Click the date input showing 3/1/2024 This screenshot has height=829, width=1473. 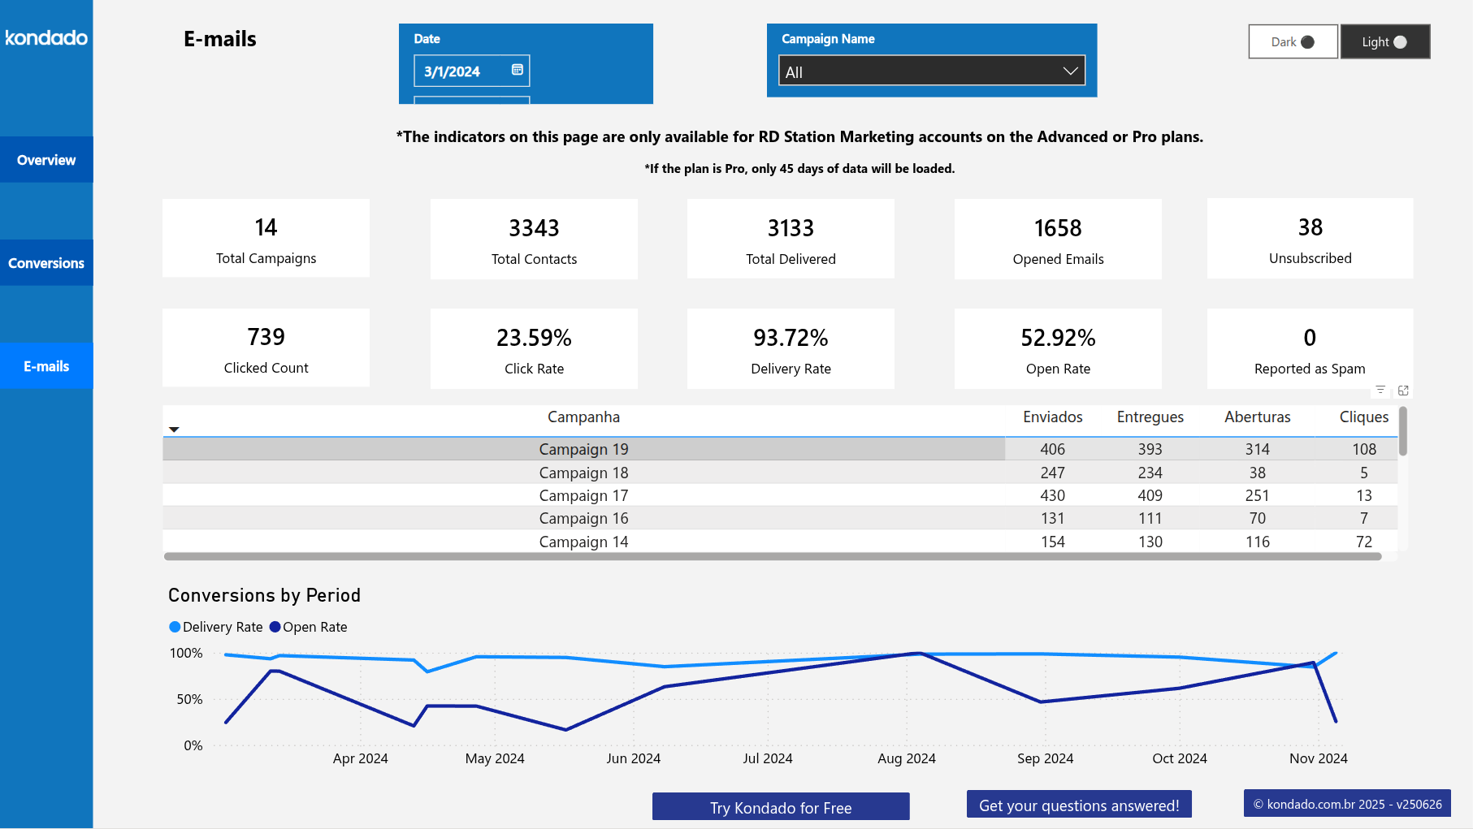460,71
